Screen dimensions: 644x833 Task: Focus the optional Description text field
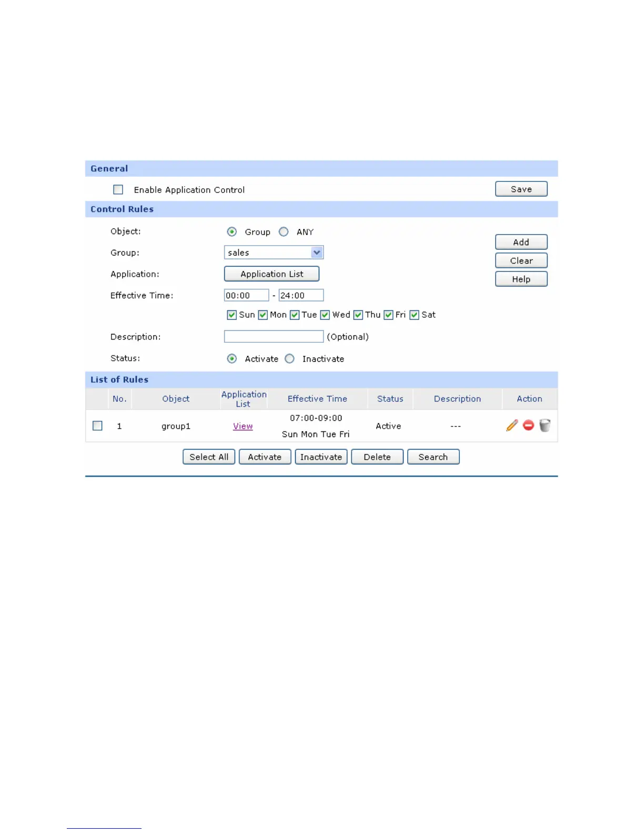pyautogui.click(x=274, y=337)
